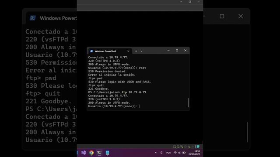280x157 pixels.
Task: Click the volume speaker tray icon
Action: coord(179,153)
